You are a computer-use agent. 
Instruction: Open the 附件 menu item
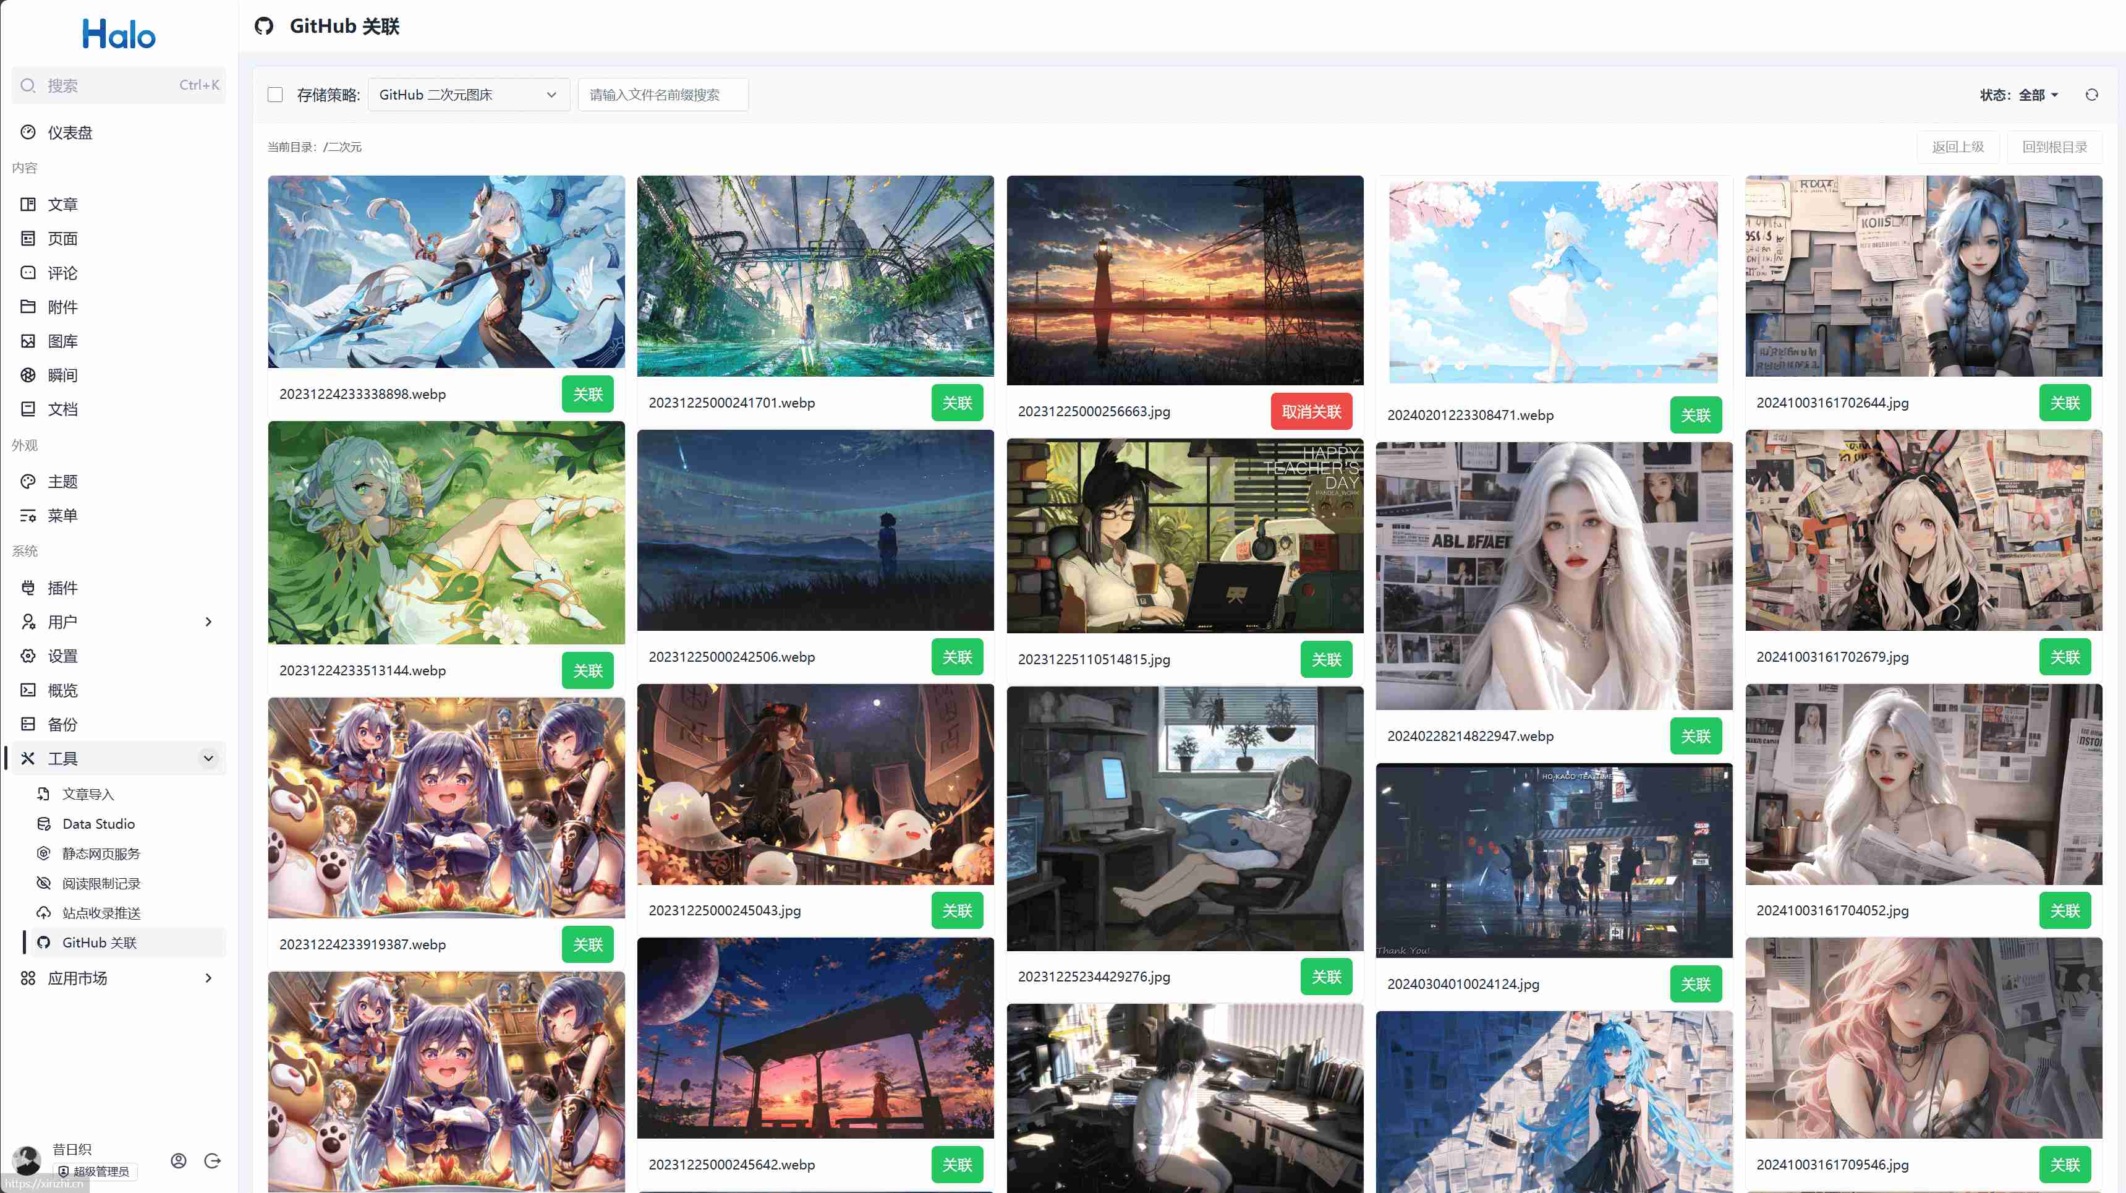click(x=62, y=307)
